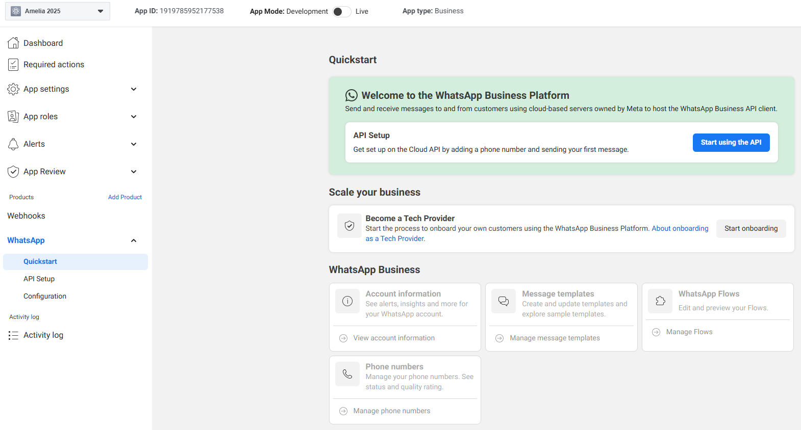Click View account information link
This screenshot has width=801, height=430.
click(394, 338)
